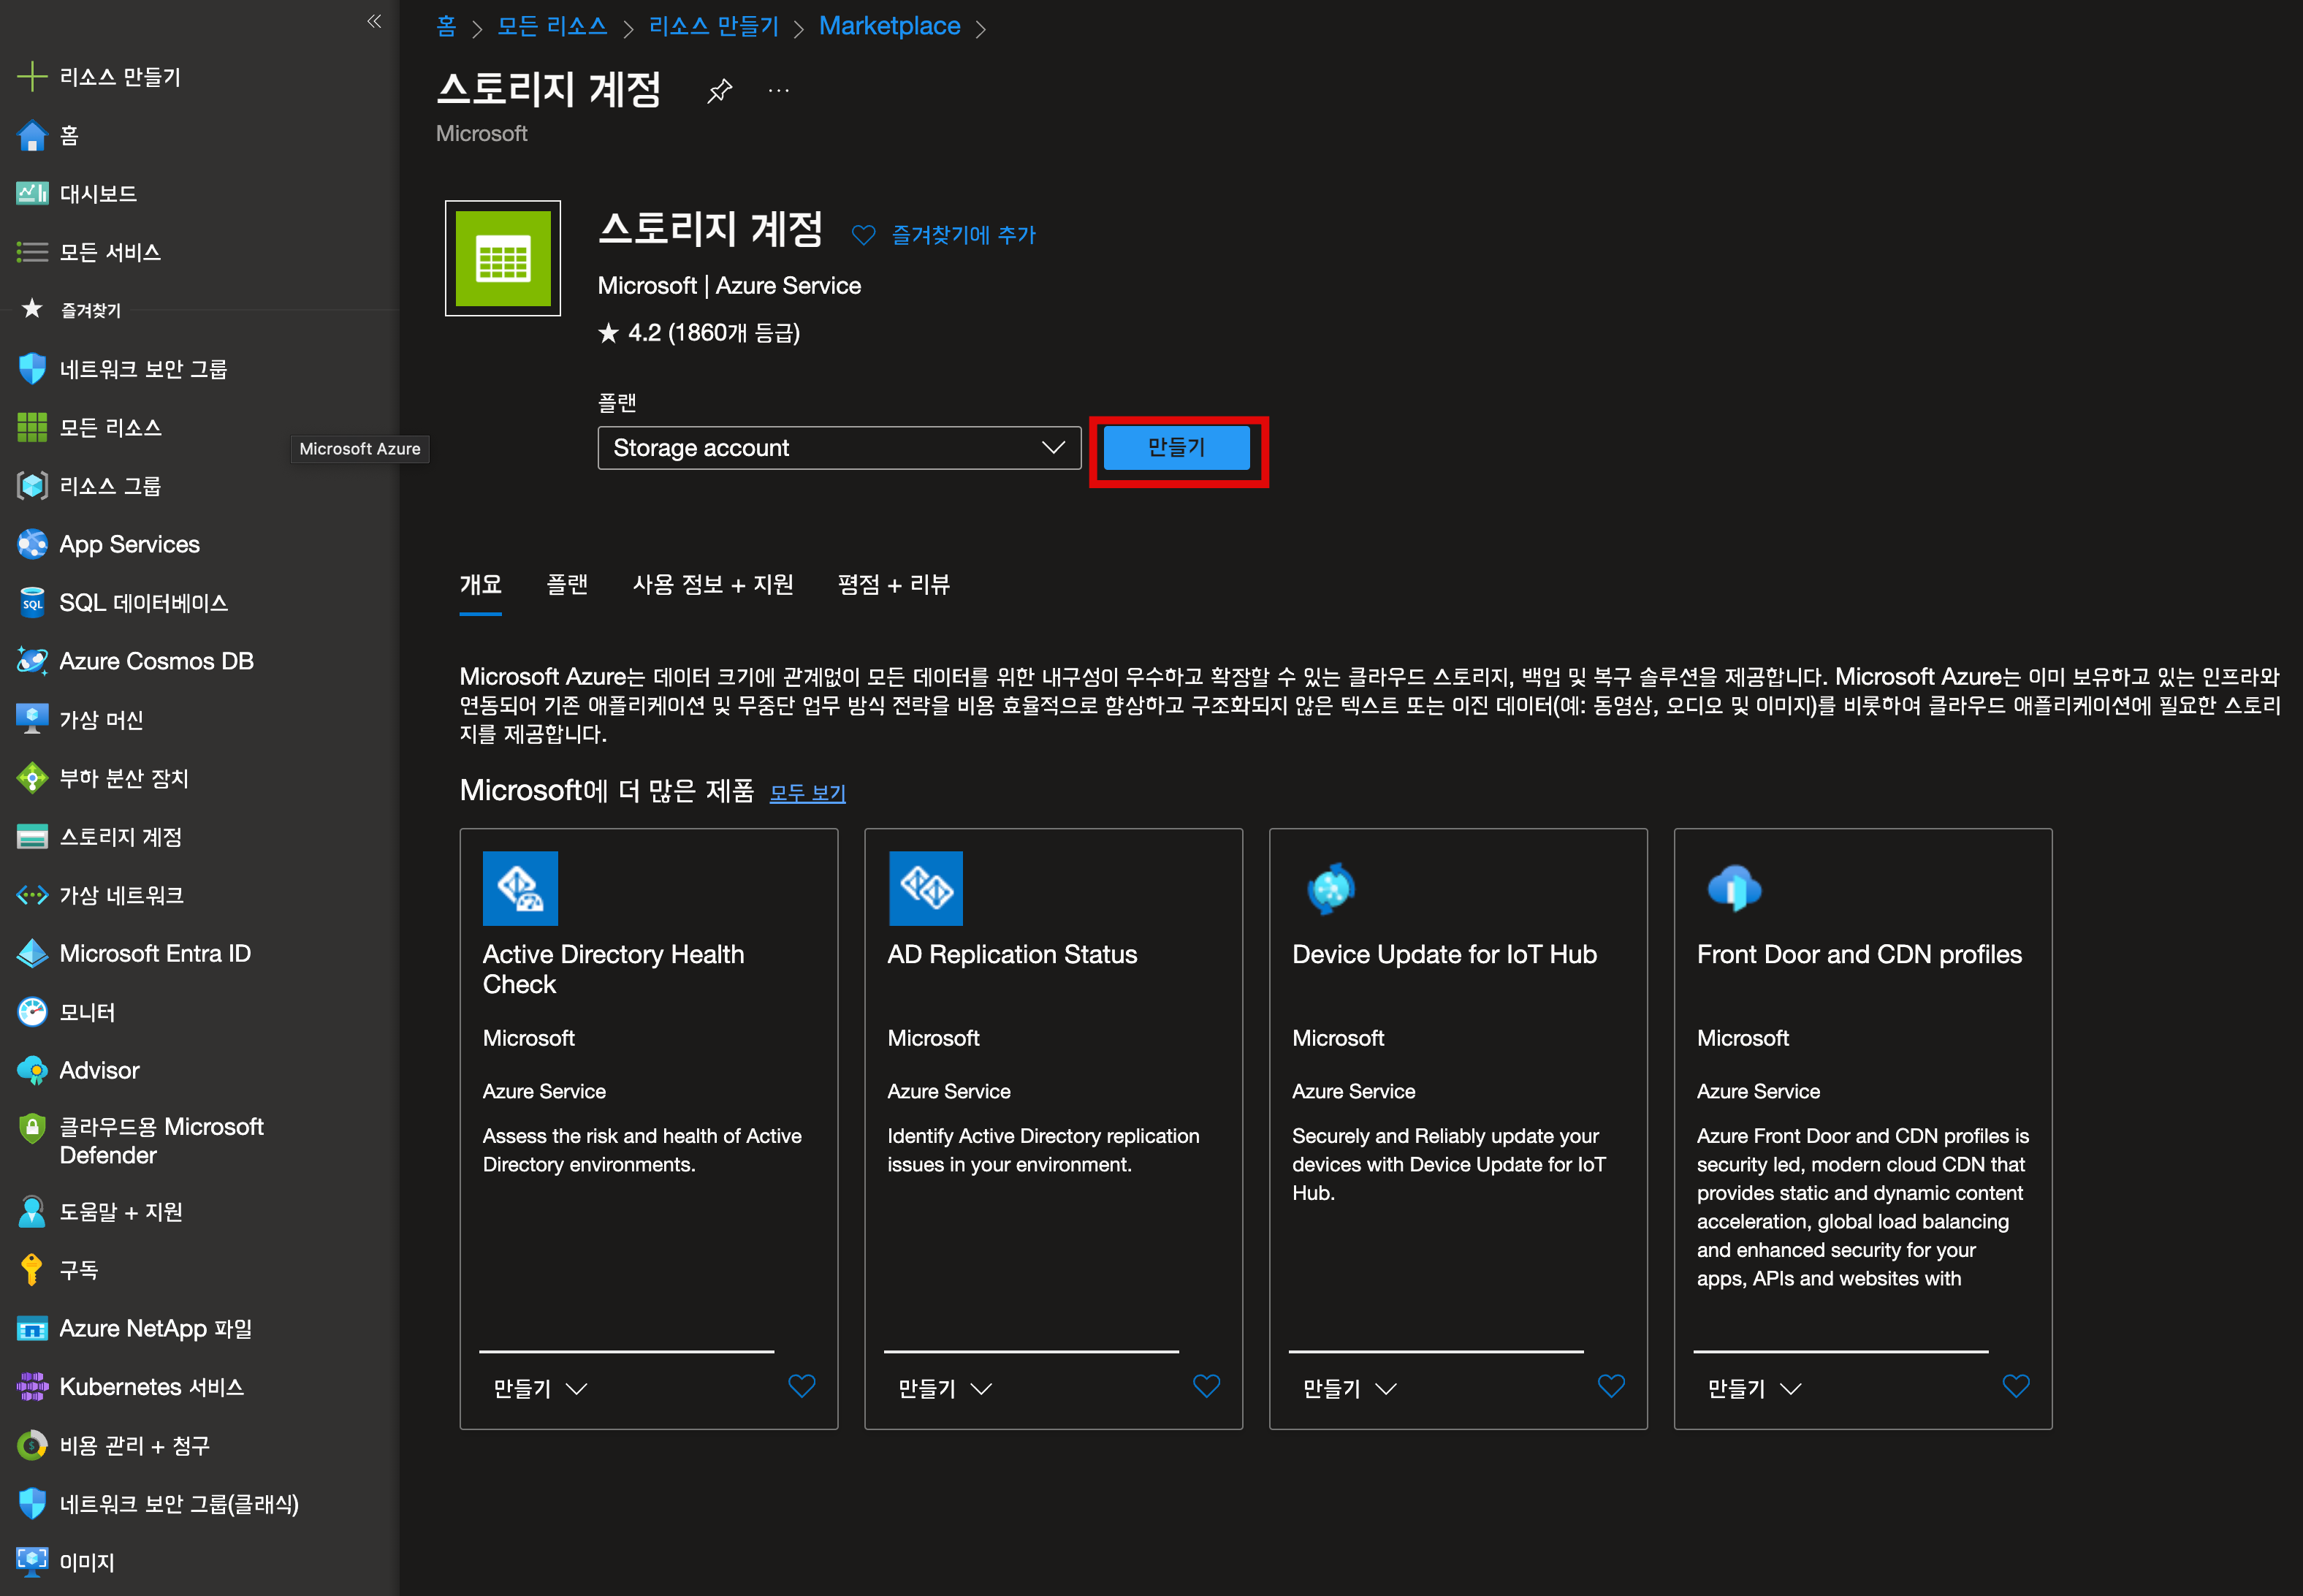This screenshot has width=2303, height=1596.
Task: Open the Active Directory Health Check card title
Action: 614,969
